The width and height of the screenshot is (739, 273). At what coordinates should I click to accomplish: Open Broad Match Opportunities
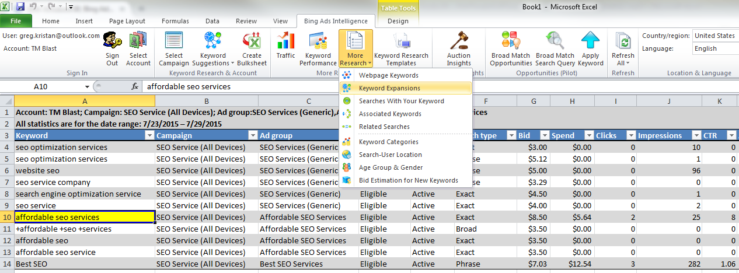point(511,48)
